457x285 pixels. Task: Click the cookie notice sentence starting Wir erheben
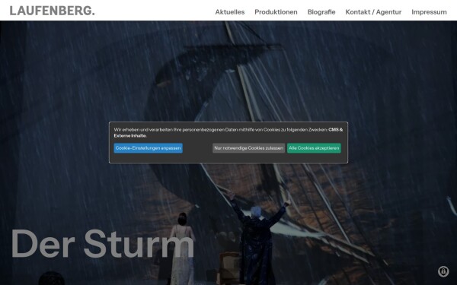click(x=221, y=130)
